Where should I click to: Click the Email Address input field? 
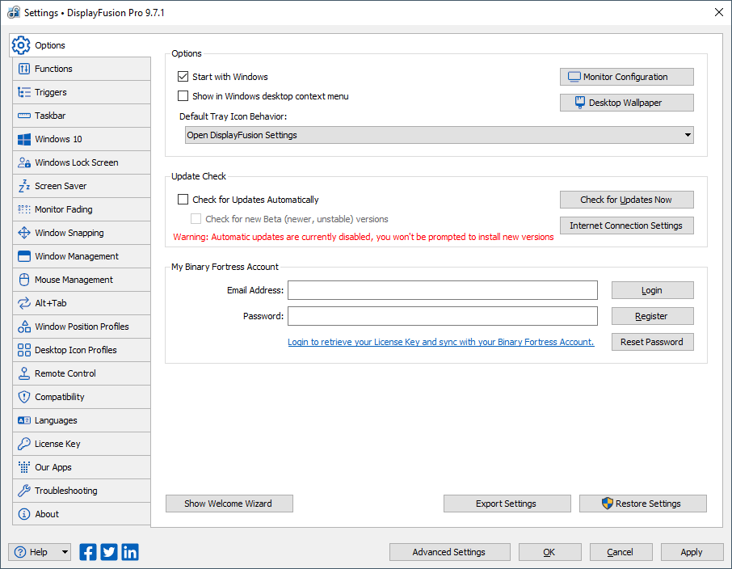(442, 290)
